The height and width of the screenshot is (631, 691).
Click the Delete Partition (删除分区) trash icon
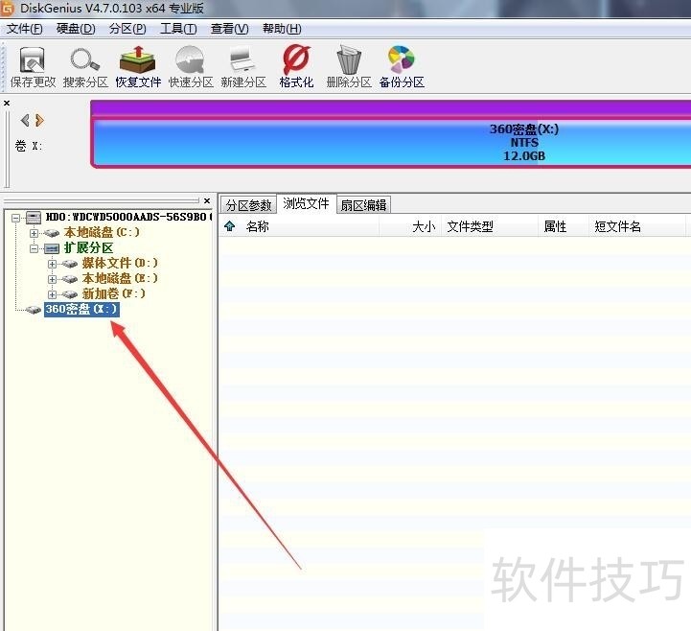(x=349, y=66)
